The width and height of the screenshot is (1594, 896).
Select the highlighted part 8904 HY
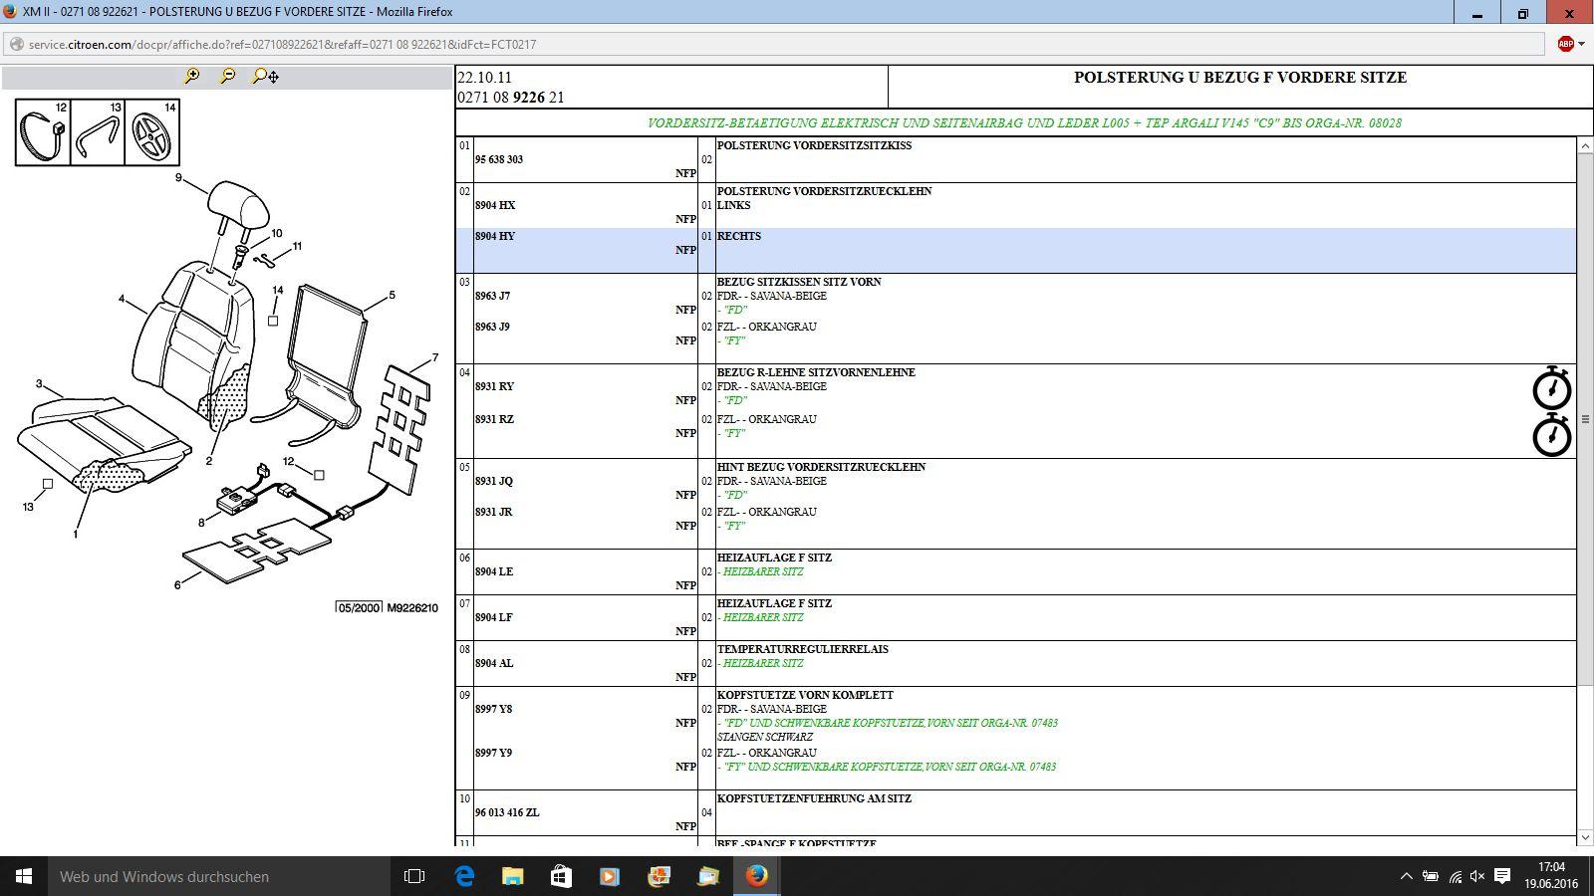click(x=495, y=236)
